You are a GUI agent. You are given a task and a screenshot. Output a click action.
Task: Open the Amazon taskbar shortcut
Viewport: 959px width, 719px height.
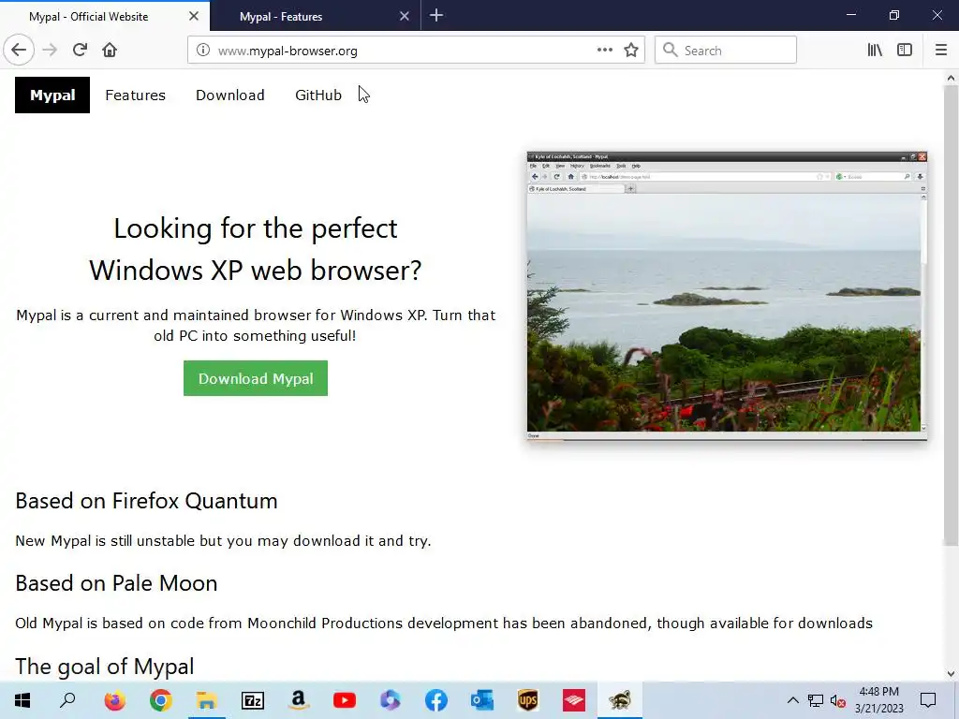pyautogui.click(x=299, y=700)
